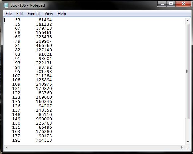Open the Help menu
Image resolution: width=193 pixels, height=154 pixels.
point(62,14)
